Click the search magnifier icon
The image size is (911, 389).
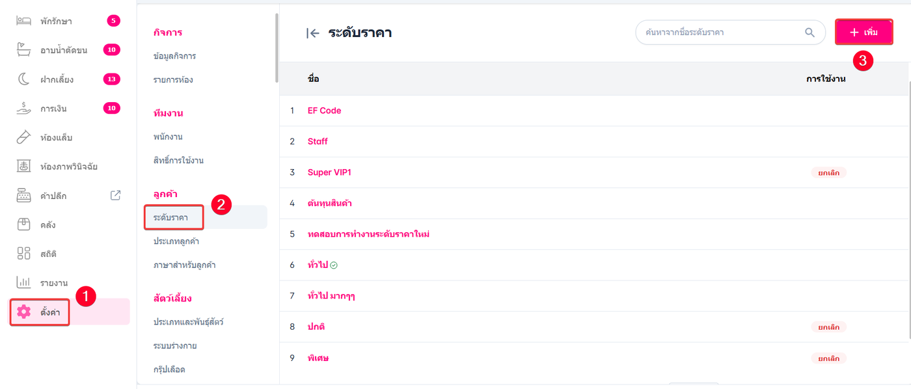[809, 33]
